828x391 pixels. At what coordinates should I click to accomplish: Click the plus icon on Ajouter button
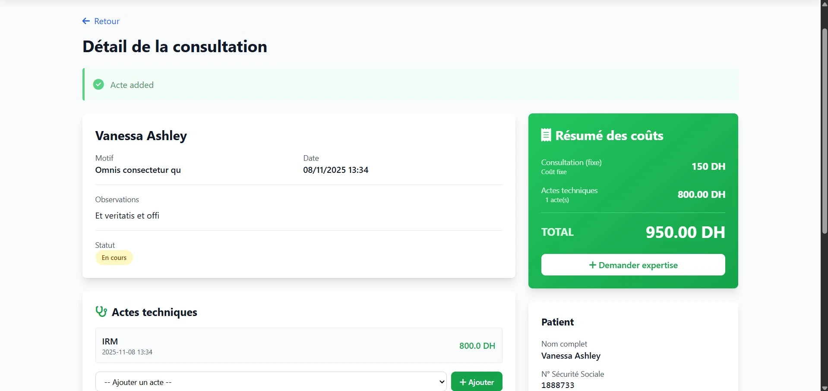pos(463,382)
